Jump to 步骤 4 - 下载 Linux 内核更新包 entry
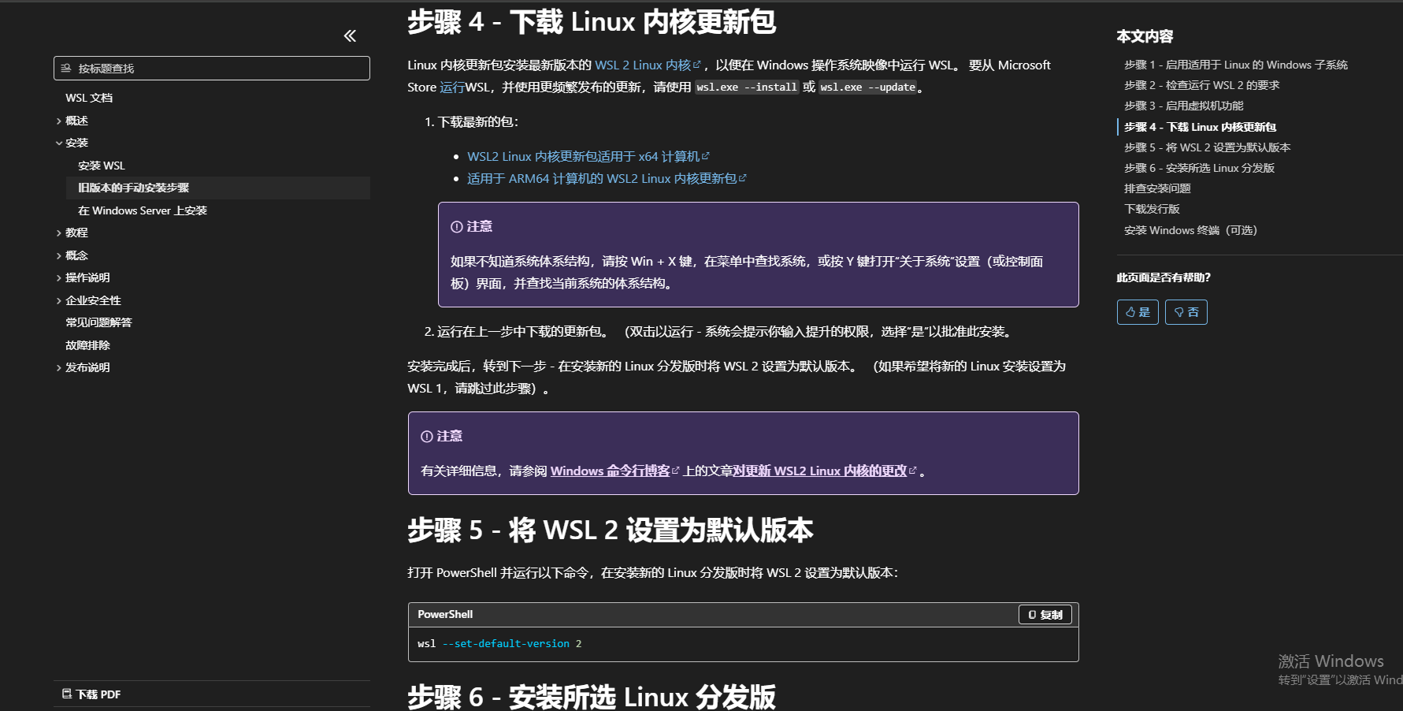Image resolution: width=1403 pixels, height=711 pixels. [x=1200, y=127]
